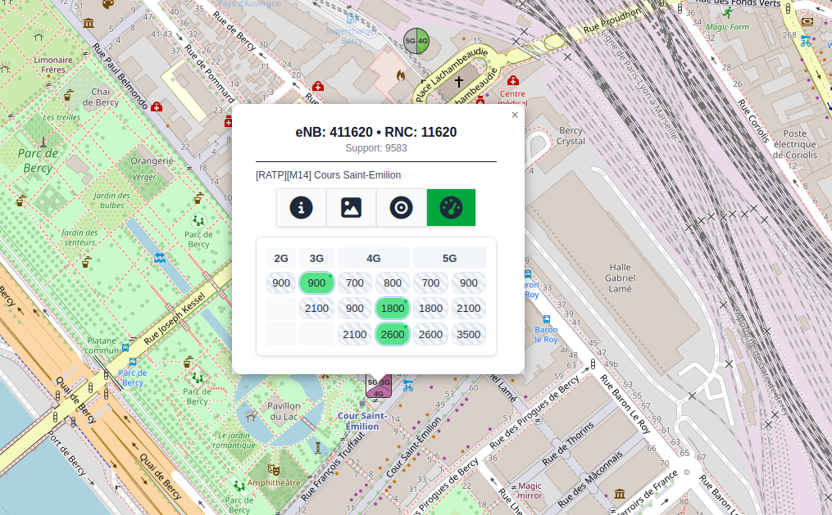832x515 pixels.
Task: Select the 5G 3500 band pill
Action: pos(468,334)
